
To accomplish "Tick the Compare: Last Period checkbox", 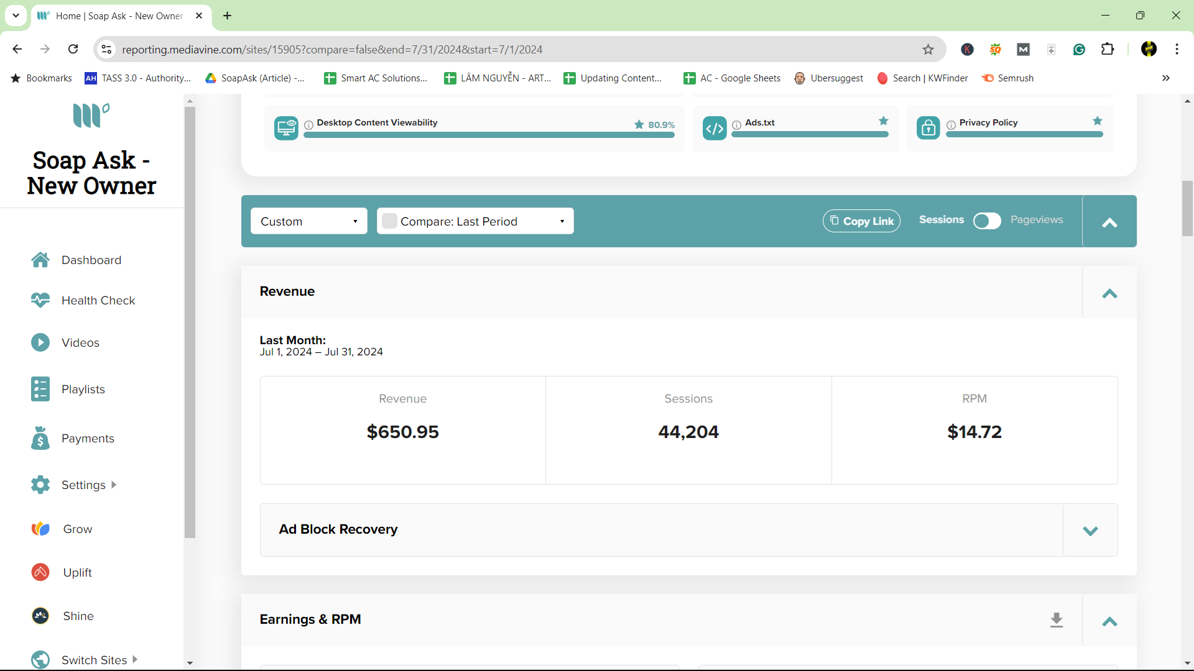I will 389,221.
